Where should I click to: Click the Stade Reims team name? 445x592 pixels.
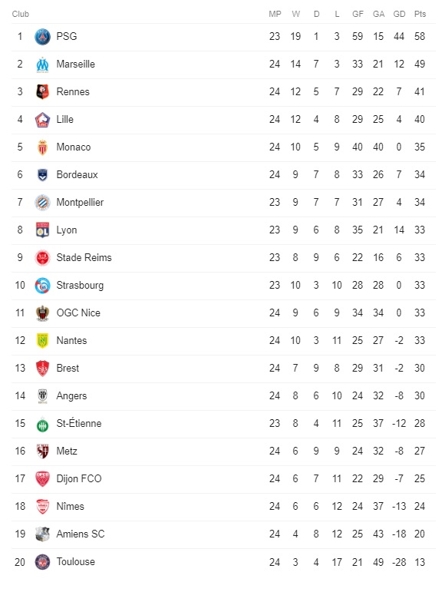(x=84, y=257)
